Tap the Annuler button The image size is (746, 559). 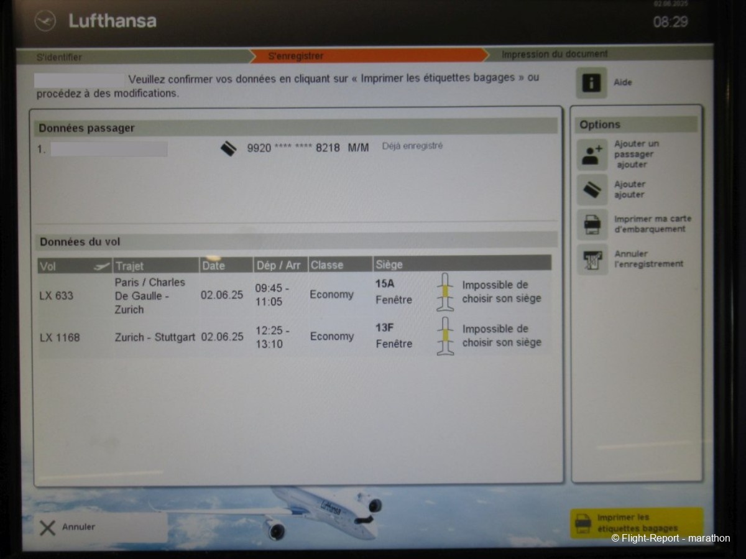(x=101, y=527)
